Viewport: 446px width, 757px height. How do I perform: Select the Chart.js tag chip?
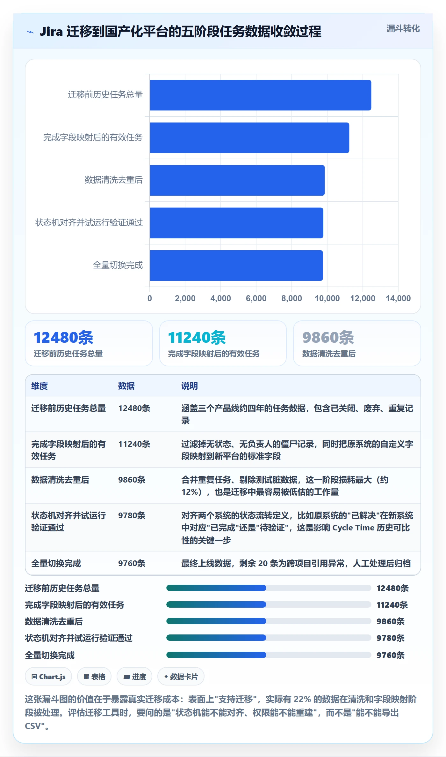pos(48,677)
